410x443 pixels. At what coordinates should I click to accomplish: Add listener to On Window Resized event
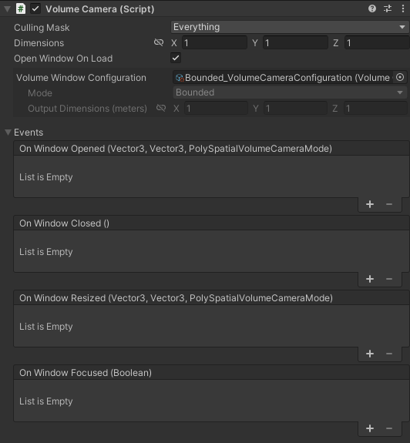(x=370, y=354)
